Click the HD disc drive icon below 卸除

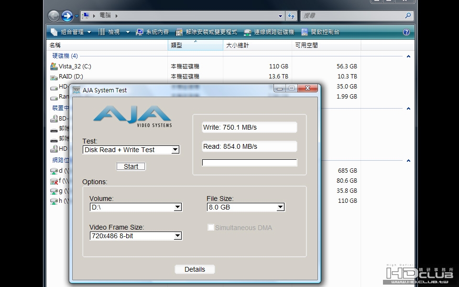tap(54, 149)
